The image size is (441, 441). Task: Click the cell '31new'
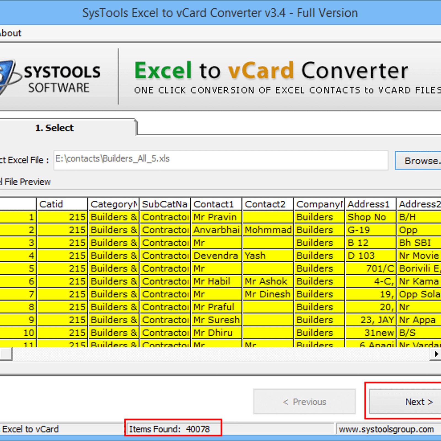tap(371, 333)
